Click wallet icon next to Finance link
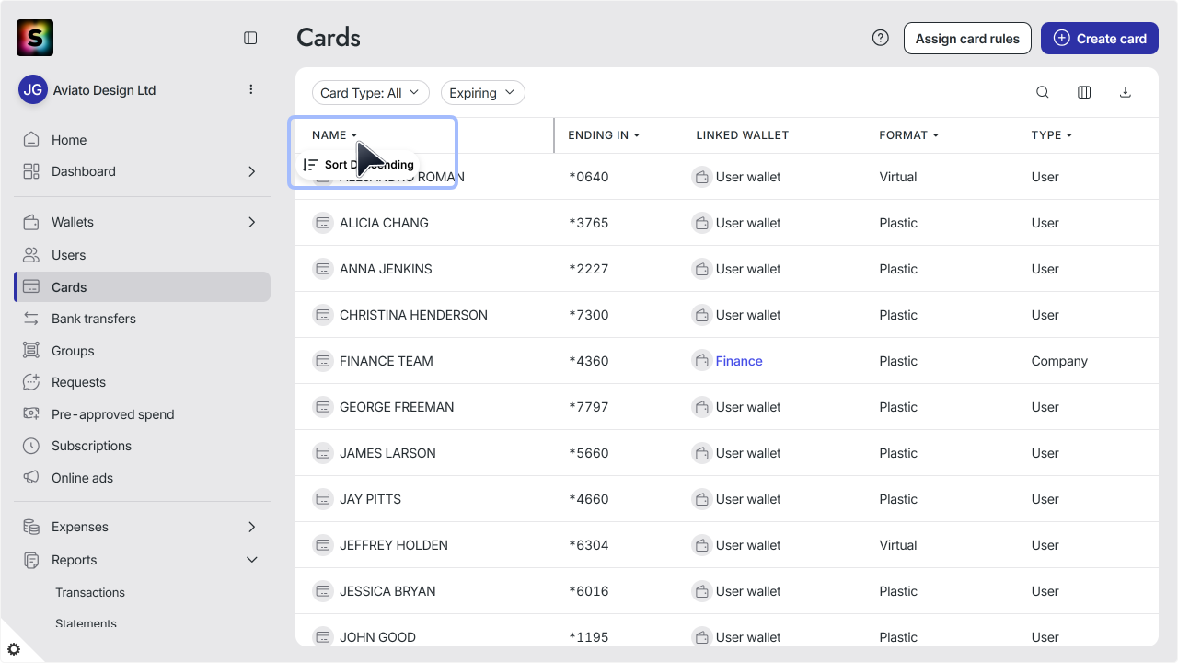Screen dimensions: 1178x663 pyautogui.click(x=701, y=361)
